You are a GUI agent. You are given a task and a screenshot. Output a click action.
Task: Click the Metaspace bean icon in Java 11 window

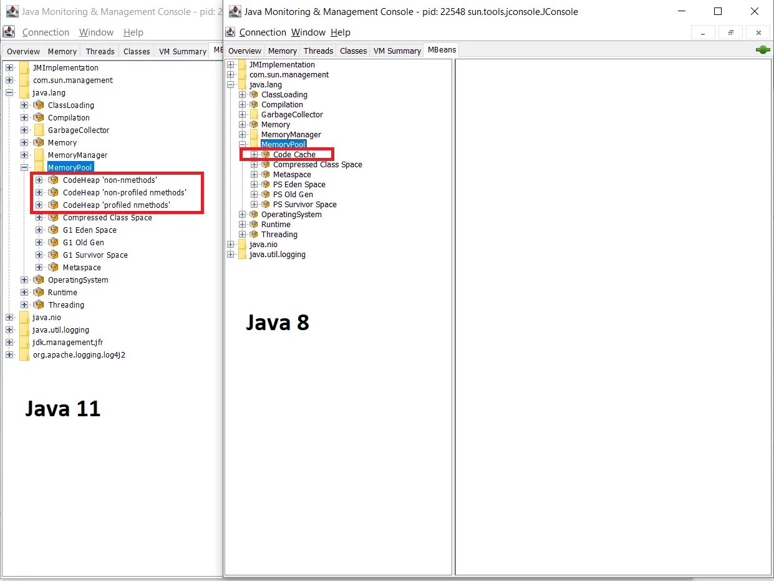pos(54,267)
